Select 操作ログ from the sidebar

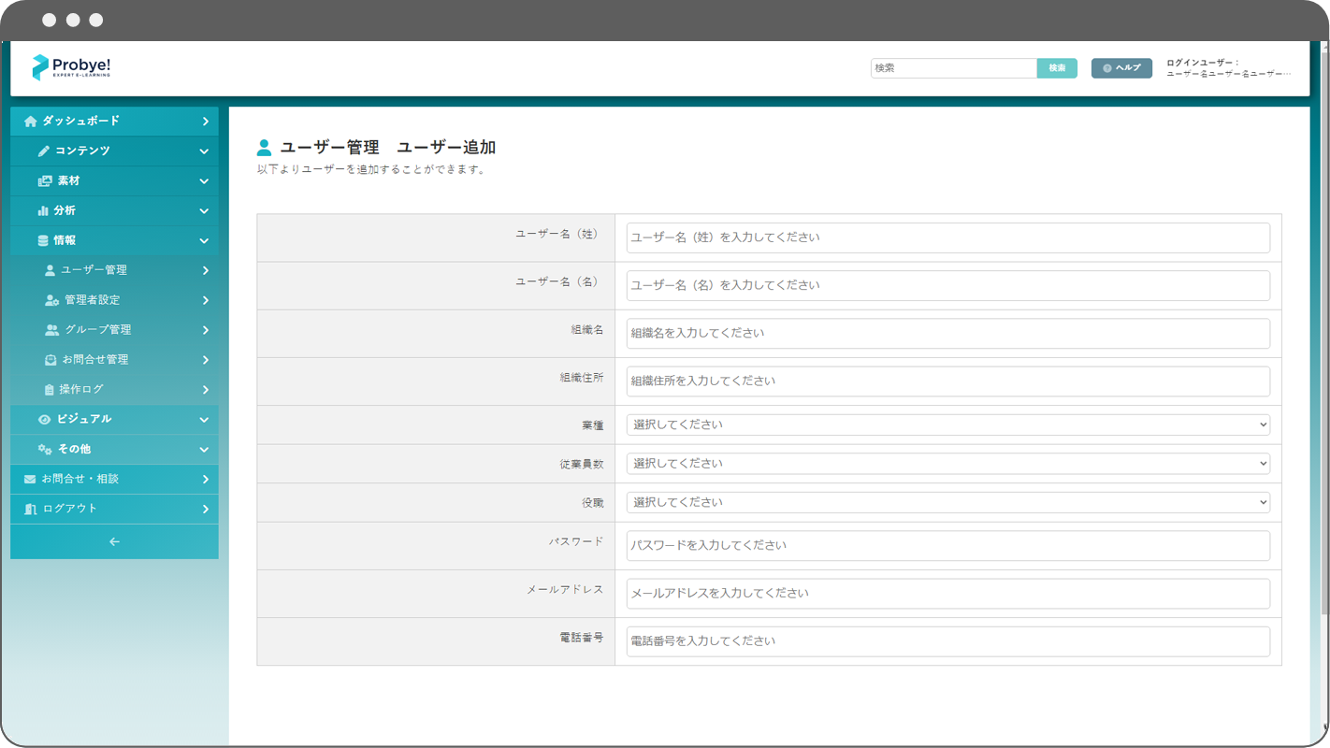[81, 389]
